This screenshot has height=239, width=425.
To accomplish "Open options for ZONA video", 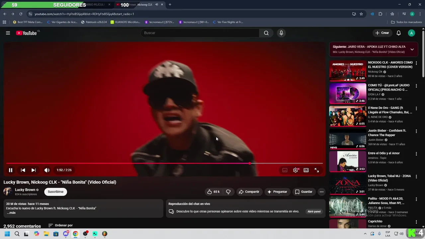I will point(416,177).
